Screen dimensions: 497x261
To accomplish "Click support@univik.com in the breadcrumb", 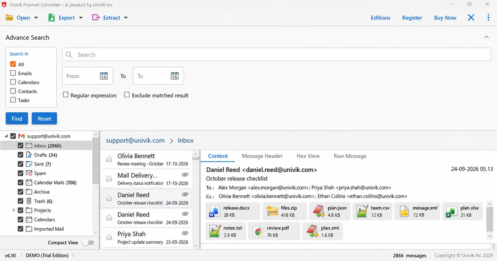I will tap(135, 141).
